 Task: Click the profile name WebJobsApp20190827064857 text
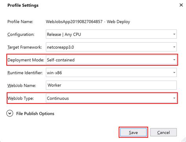click(x=74, y=22)
